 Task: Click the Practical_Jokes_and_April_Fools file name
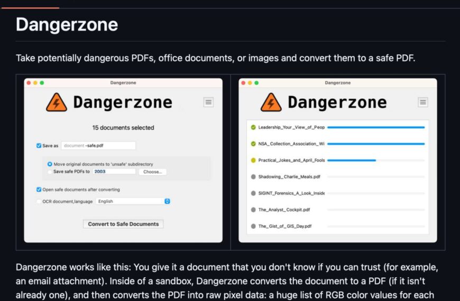point(292,161)
